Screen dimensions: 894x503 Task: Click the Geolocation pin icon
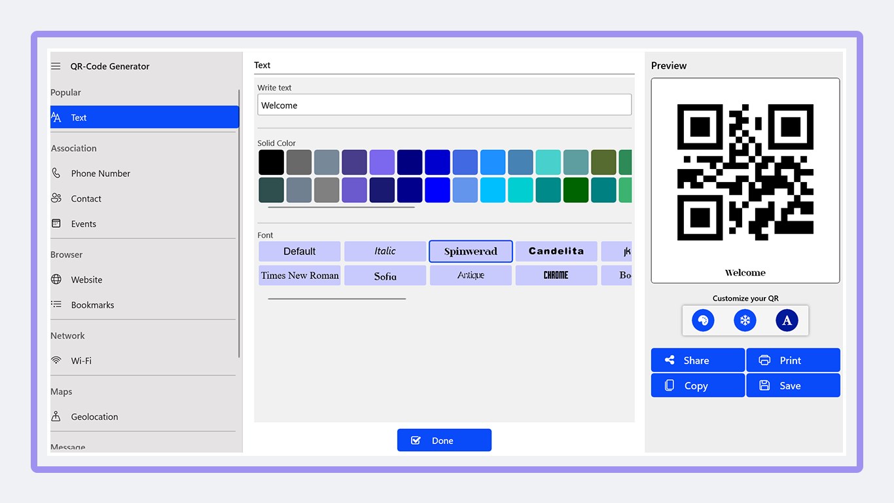(56, 417)
